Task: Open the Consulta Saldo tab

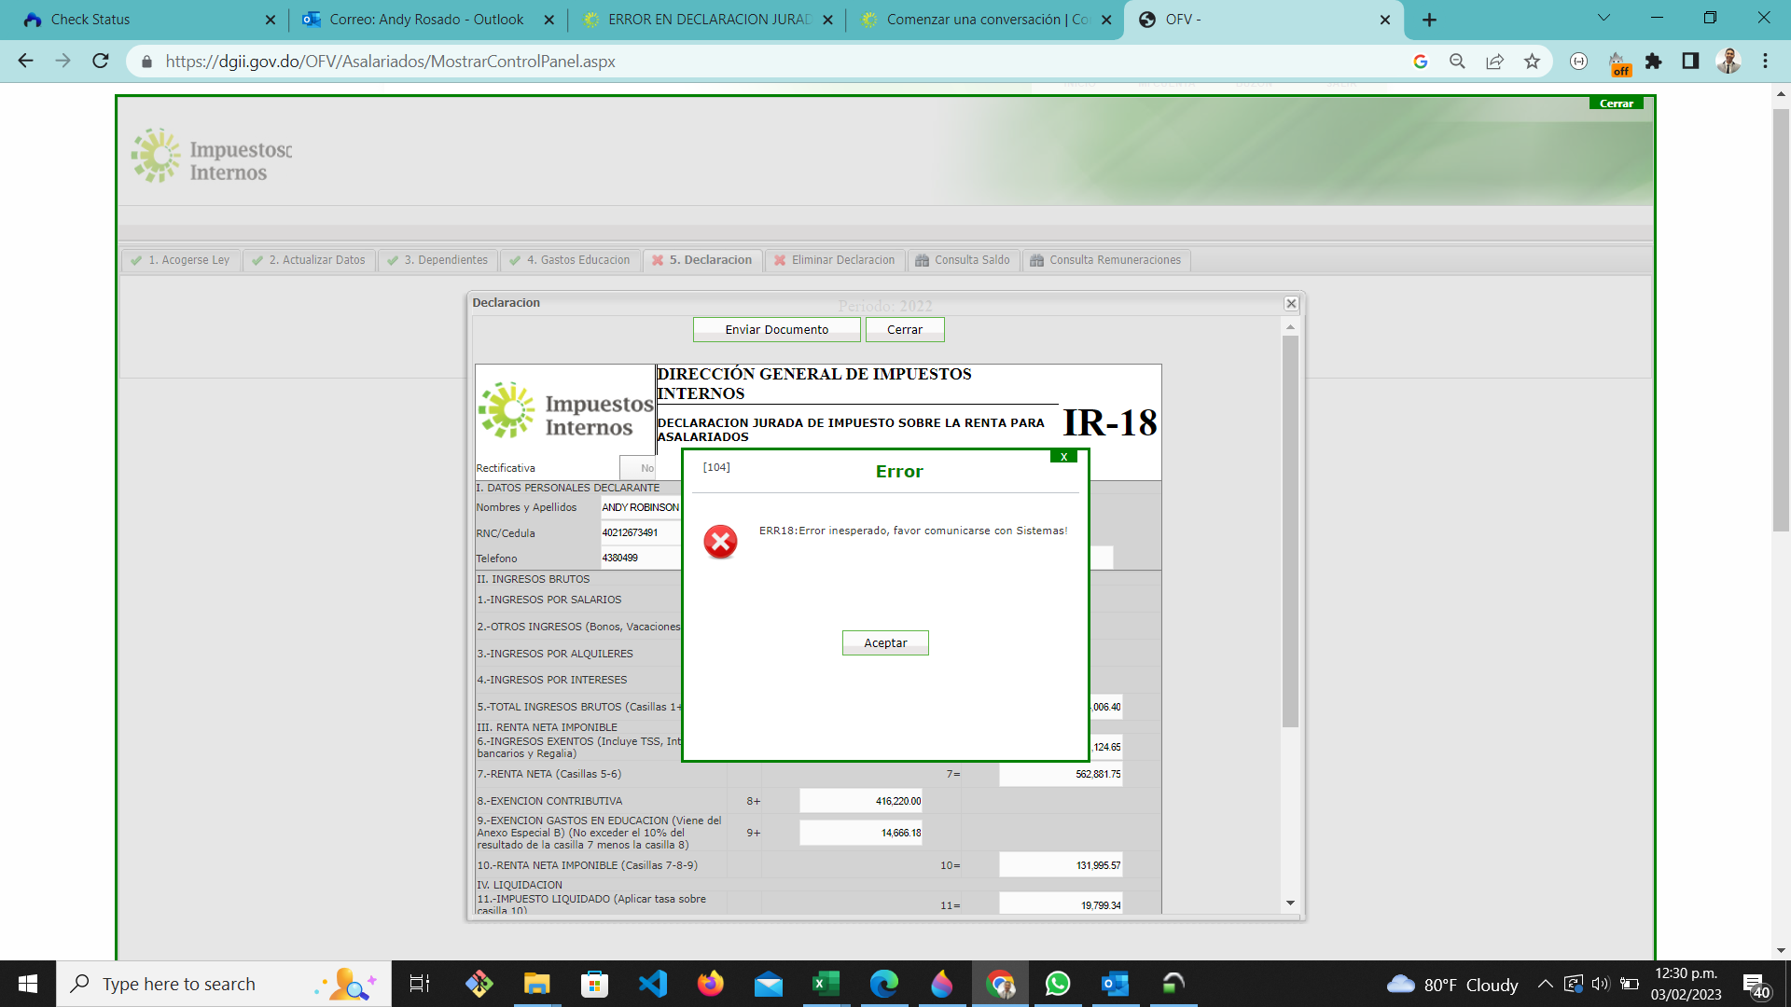Action: 963,260
